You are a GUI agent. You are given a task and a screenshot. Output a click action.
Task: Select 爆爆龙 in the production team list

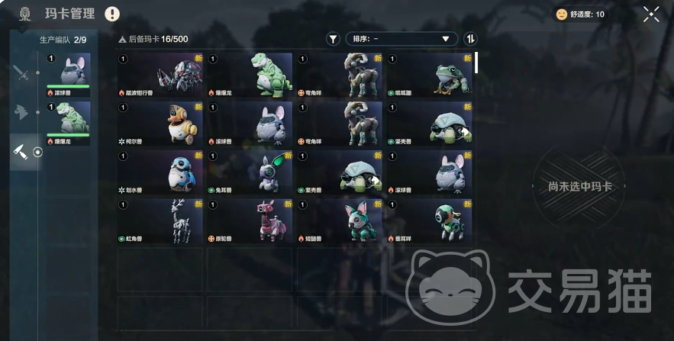pos(69,124)
